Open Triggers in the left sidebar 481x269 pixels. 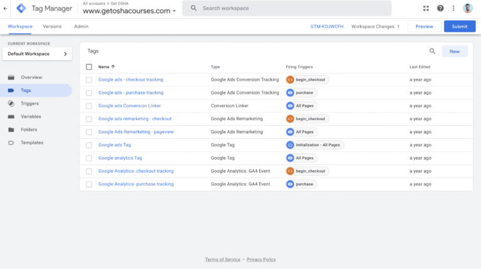[29, 103]
